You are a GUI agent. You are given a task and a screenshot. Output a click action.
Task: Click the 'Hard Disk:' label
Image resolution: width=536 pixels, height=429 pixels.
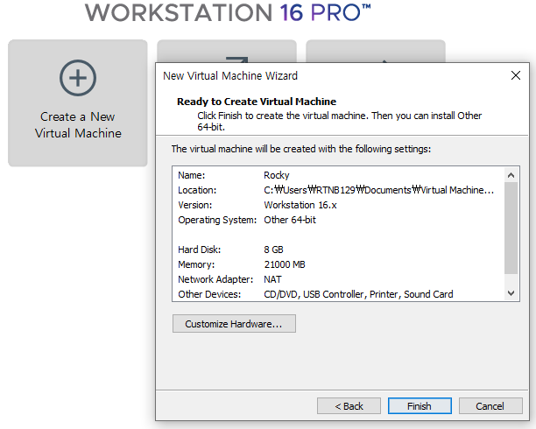(200, 250)
